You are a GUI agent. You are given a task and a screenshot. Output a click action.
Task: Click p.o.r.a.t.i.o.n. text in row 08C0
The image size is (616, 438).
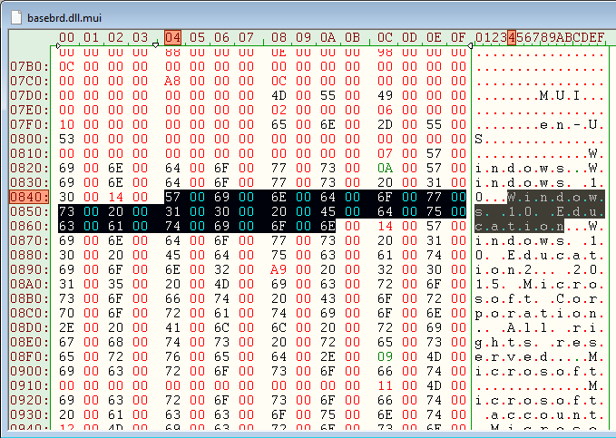540,313
